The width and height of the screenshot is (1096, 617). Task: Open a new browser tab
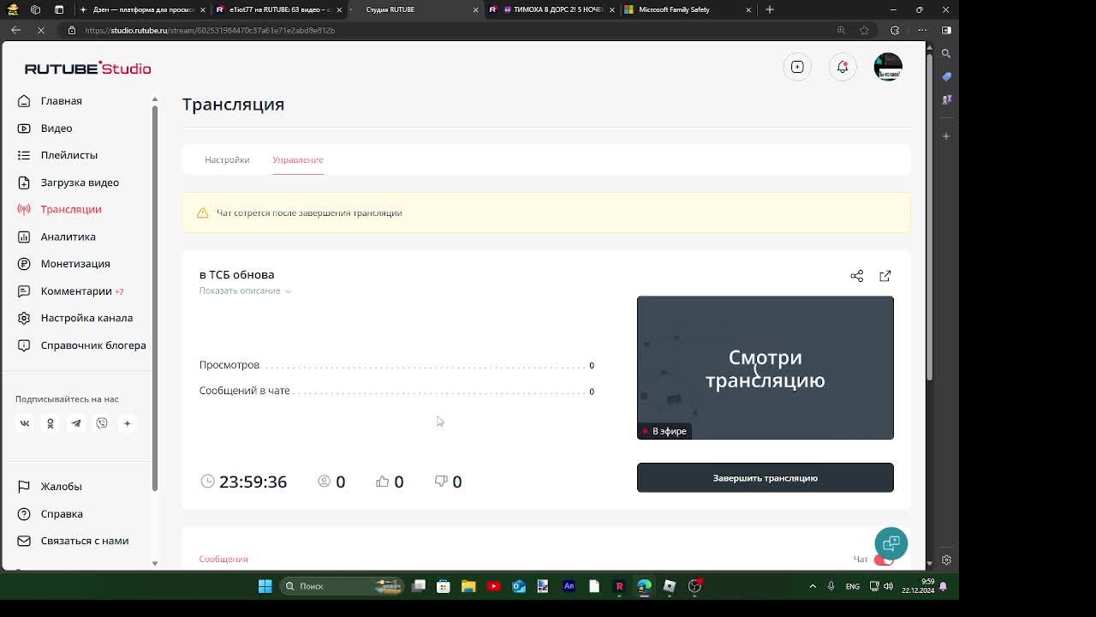click(x=770, y=9)
